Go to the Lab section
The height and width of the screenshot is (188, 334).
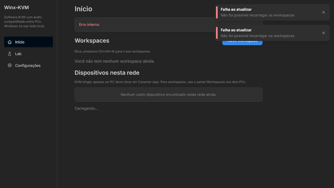tap(28, 54)
